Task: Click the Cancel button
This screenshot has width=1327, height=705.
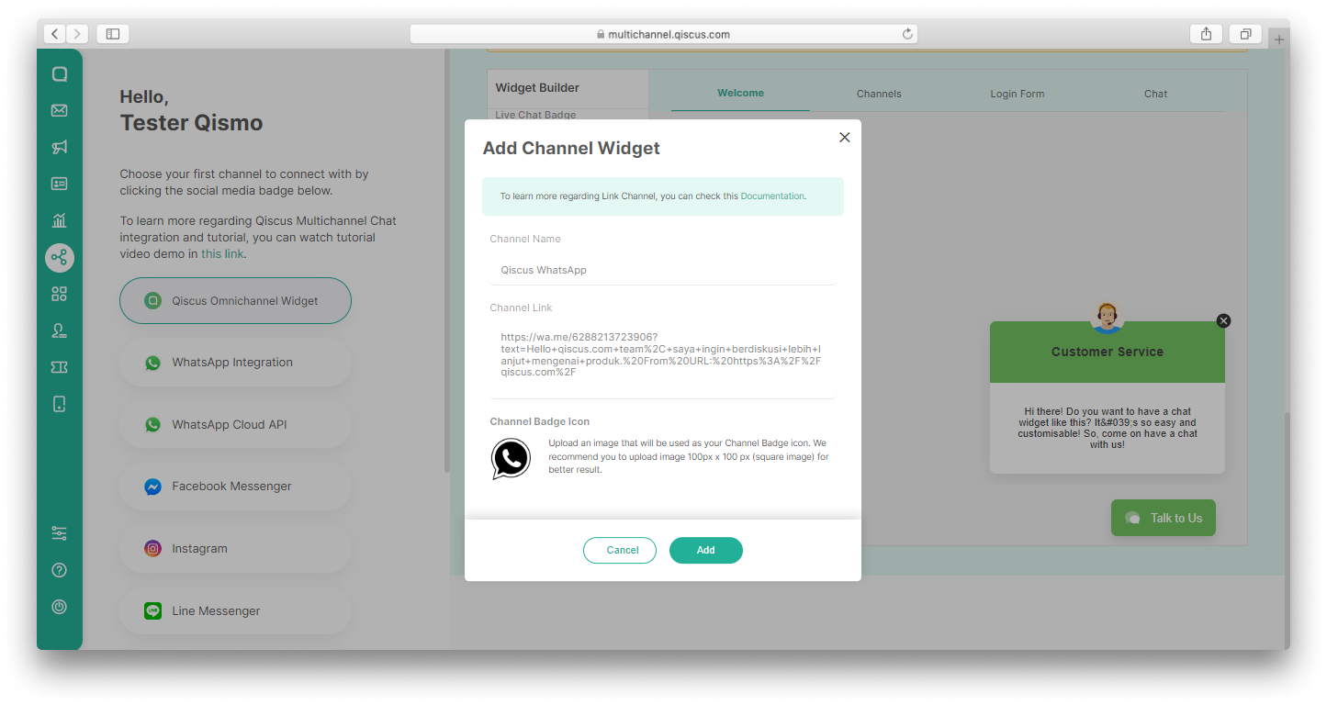Action: pos(620,550)
